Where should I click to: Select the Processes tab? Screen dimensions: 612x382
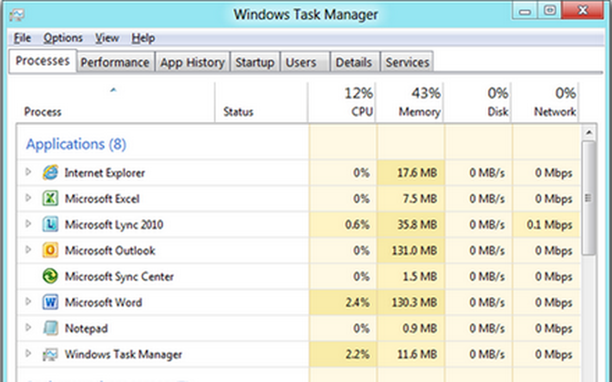coord(43,61)
